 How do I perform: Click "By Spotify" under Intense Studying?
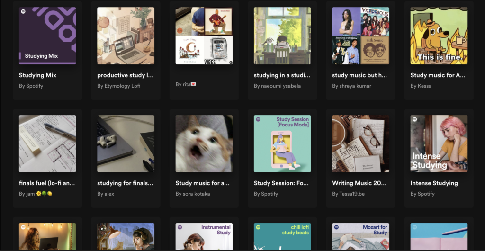point(422,194)
